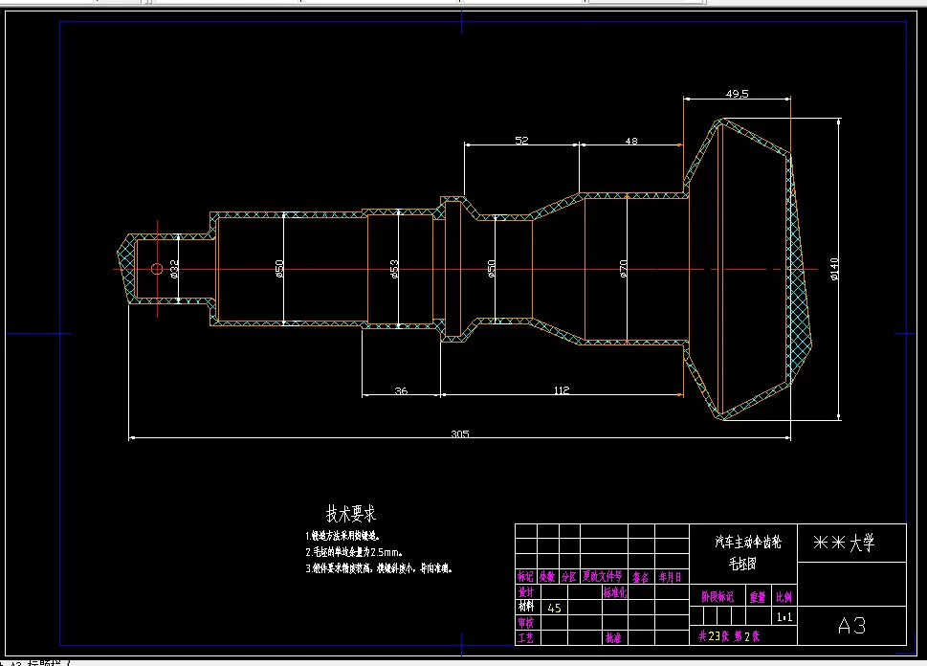The height and width of the screenshot is (666, 927).
Task: Select the ø70 diameter dimension
Action: click(623, 269)
